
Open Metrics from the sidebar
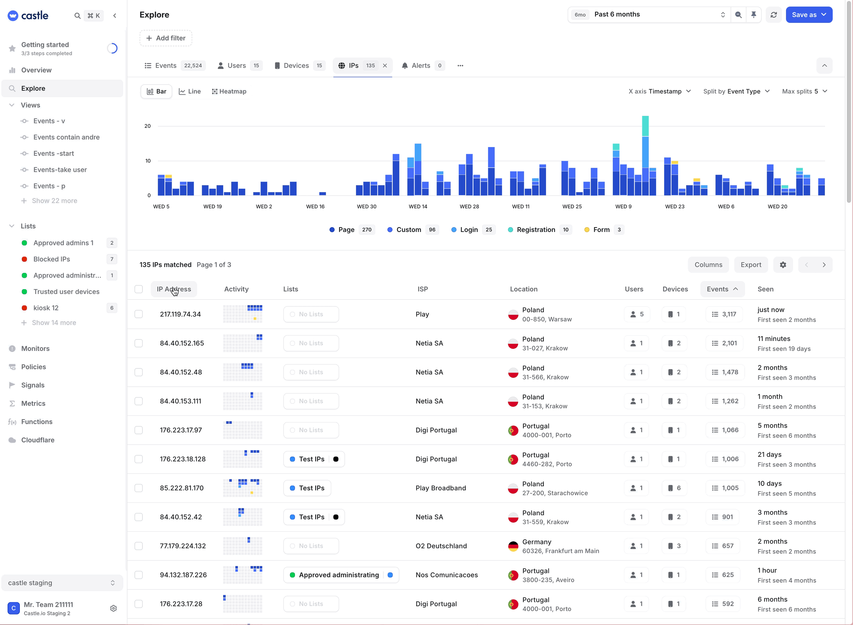[33, 403]
